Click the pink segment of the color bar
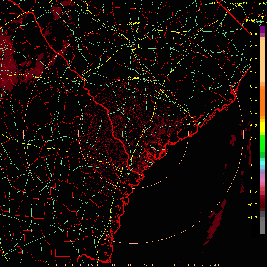The width and height of the screenshot is (267, 267). tap(262, 180)
